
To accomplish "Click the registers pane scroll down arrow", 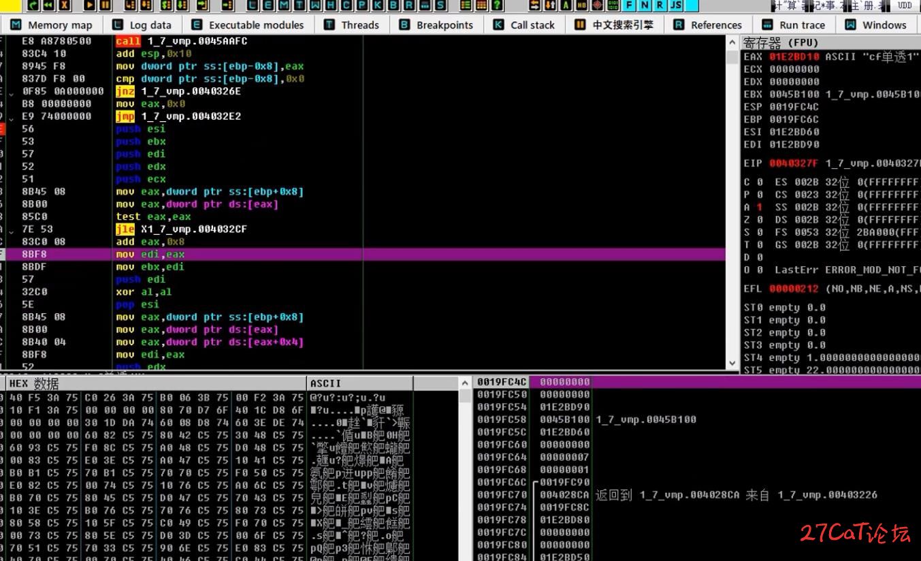I will [x=732, y=364].
